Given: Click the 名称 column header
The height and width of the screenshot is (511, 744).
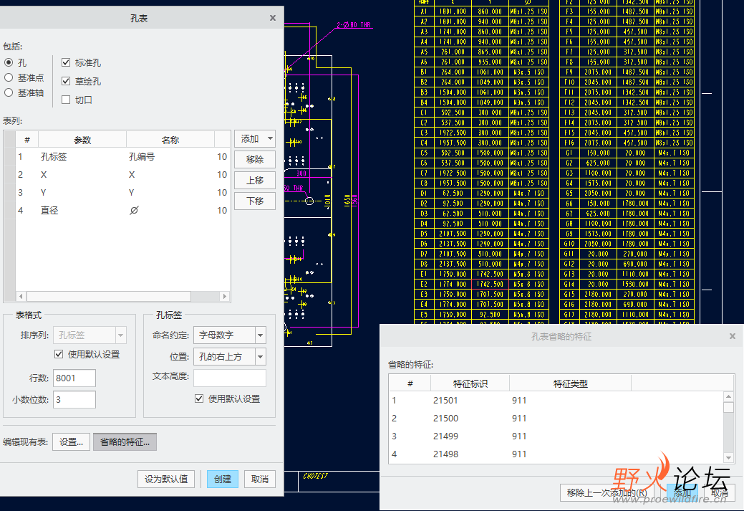Looking at the screenshot, I should coord(170,140).
